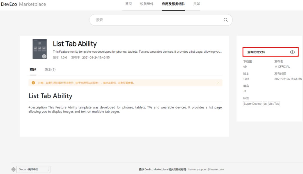Click the 发布时间 date in sidebar

tap(288, 79)
